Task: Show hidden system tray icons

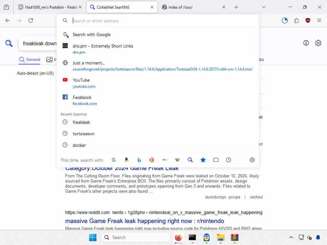Action: pos(291,237)
